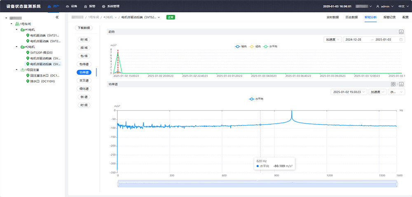This screenshot has width=412, height=197.
Task: Open the power spectrum 加速度 dropdown
Action: (377, 92)
